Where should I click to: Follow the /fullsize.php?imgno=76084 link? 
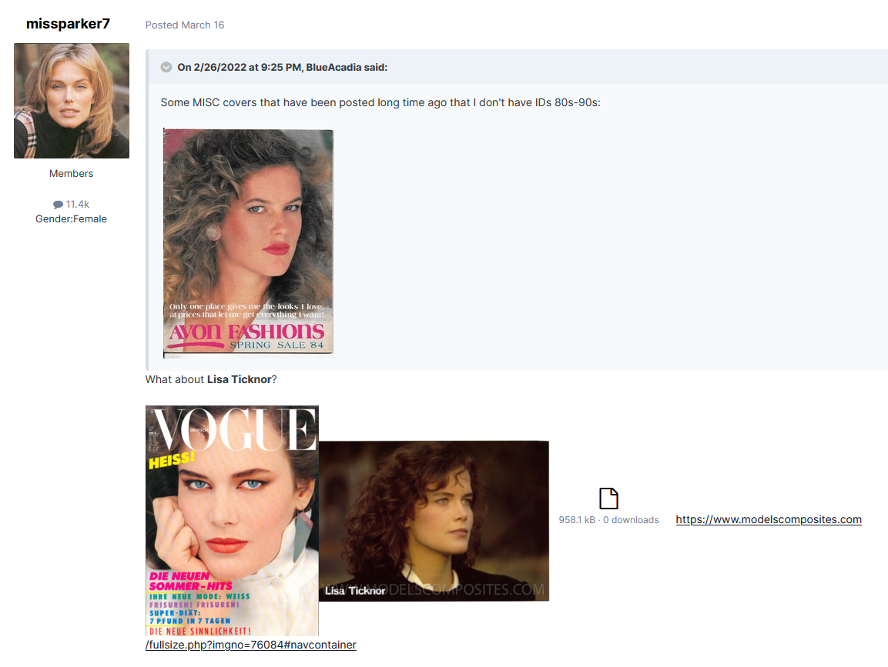point(251,645)
